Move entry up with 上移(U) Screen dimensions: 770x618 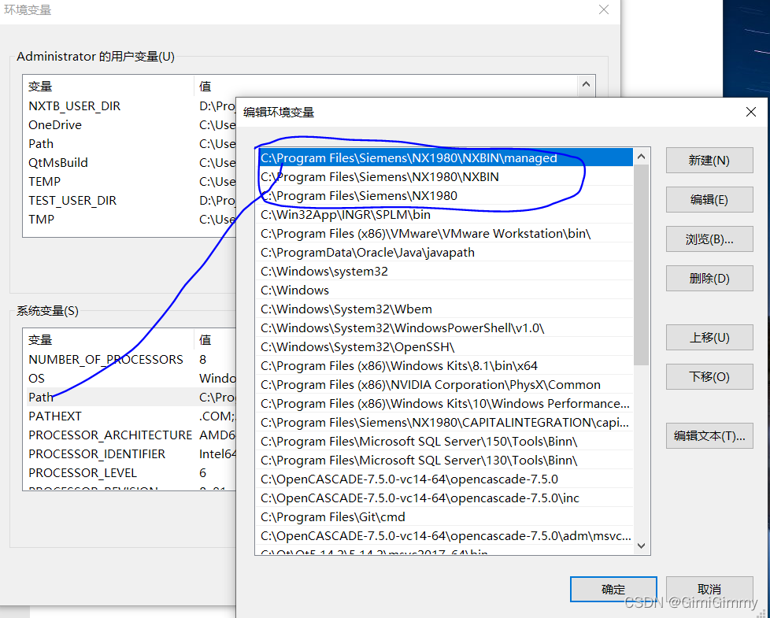pos(709,337)
